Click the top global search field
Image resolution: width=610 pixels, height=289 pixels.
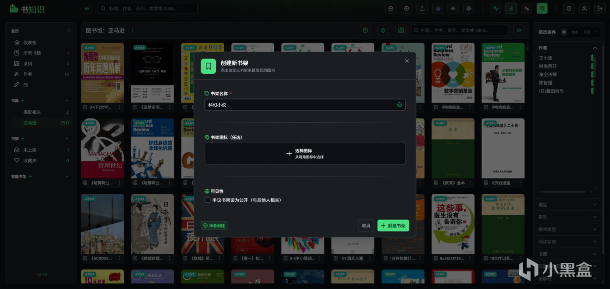[x=148, y=8]
